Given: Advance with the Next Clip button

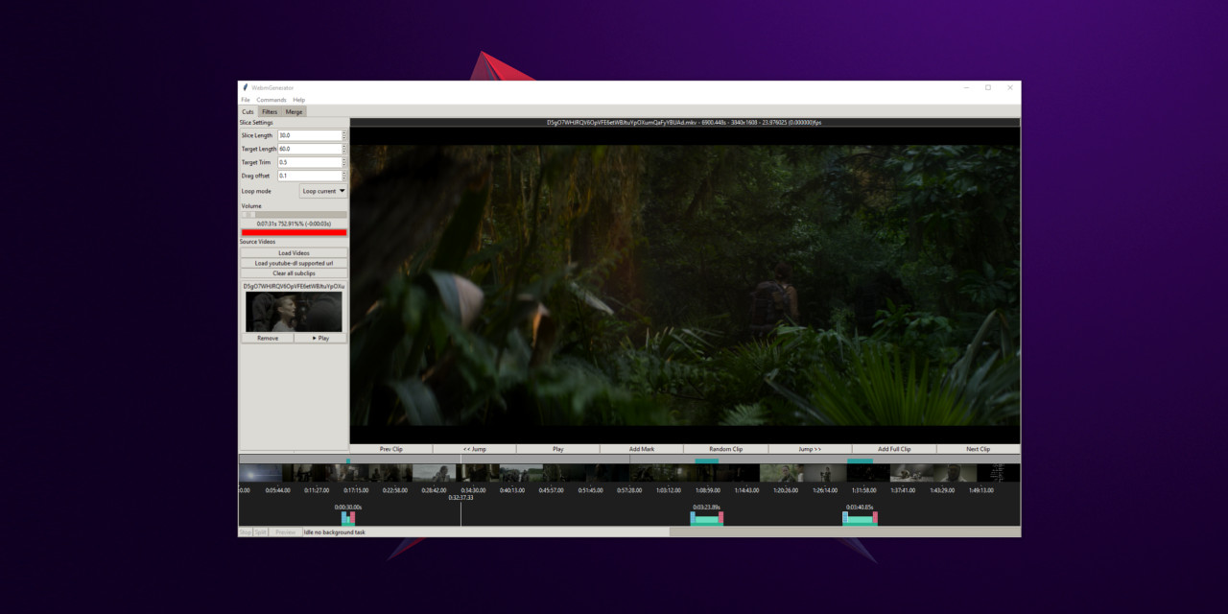Looking at the screenshot, I should pos(980,448).
